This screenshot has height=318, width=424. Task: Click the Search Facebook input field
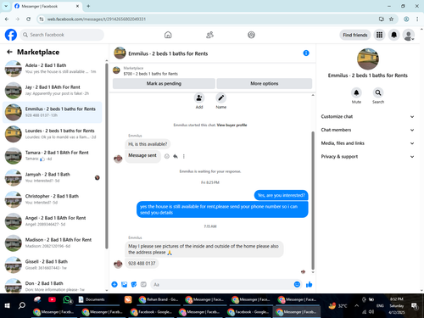click(62, 35)
